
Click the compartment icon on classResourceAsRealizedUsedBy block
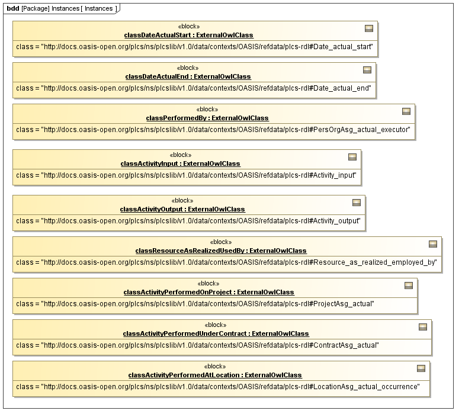point(433,244)
